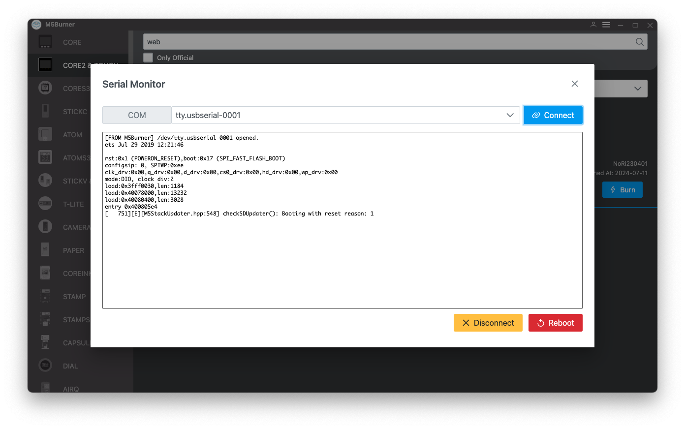Click the CAMERA device icon
The width and height of the screenshot is (685, 429).
(45, 227)
